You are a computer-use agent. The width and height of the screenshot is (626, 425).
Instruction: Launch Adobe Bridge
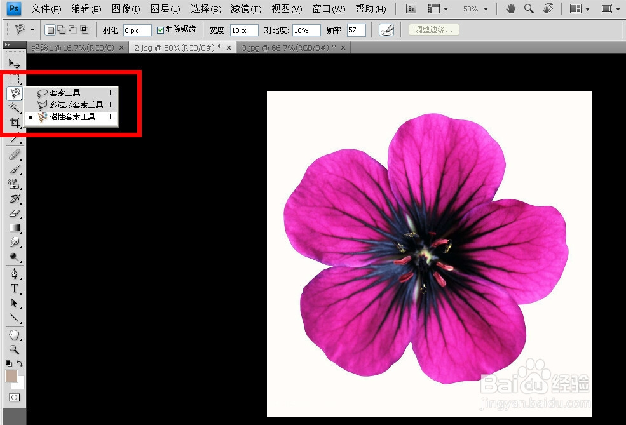pos(411,9)
